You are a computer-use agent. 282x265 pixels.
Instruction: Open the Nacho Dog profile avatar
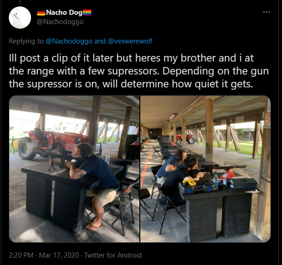[20, 18]
